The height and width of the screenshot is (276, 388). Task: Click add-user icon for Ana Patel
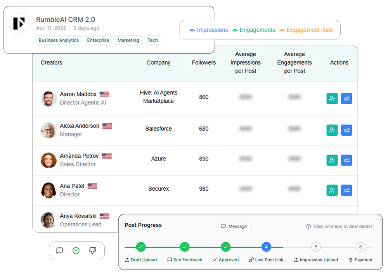click(332, 190)
